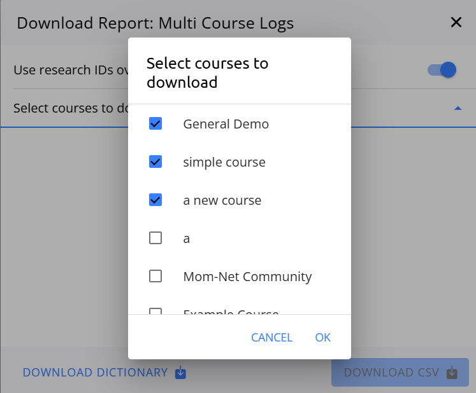Deselect the 'a new course' checkbox
This screenshot has height=393, width=476.
[155, 200]
